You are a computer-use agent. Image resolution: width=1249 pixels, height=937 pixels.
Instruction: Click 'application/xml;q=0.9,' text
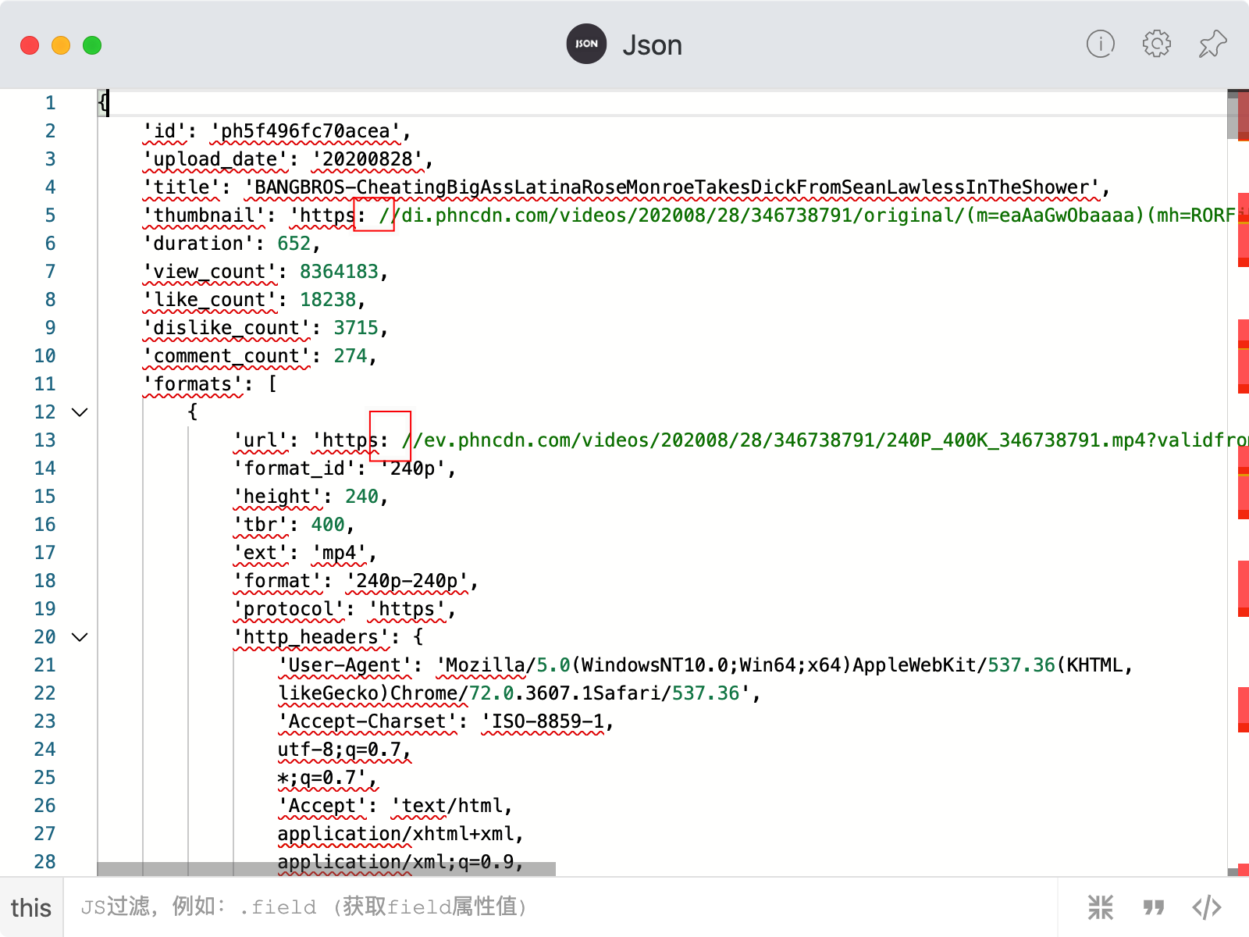(401, 862)
